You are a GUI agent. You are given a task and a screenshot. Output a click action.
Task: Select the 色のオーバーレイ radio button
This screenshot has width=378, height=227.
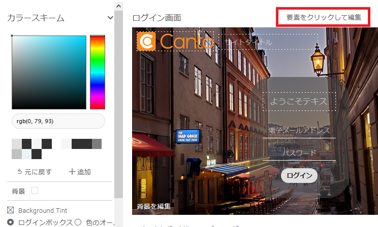coord(78,222)
